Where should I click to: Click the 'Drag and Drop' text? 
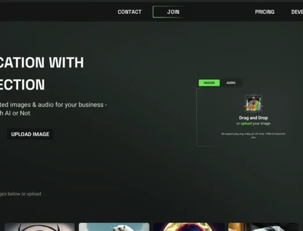[x=253, y=118]
